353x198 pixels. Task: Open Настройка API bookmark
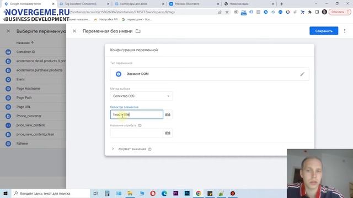point(106,20)
